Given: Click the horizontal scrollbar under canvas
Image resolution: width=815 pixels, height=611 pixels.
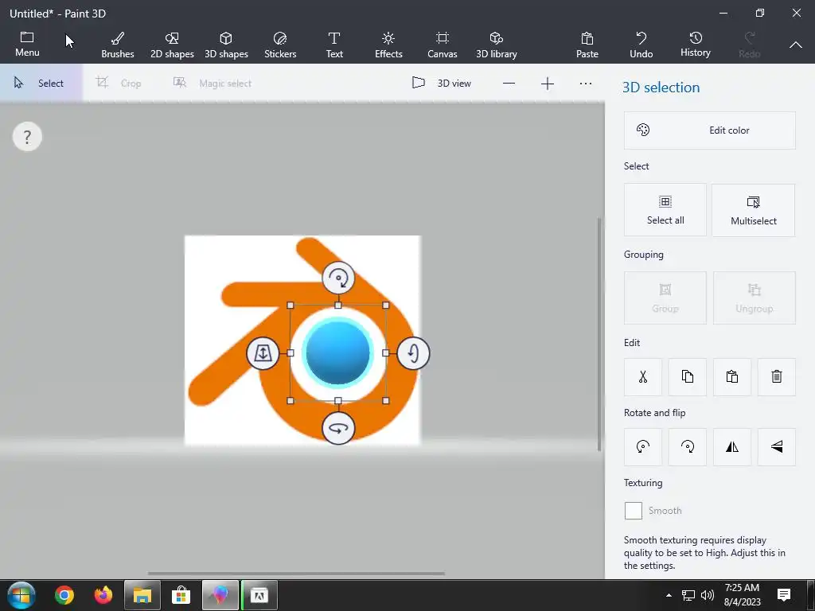Looking at the screenshot, I should [296, 574].
